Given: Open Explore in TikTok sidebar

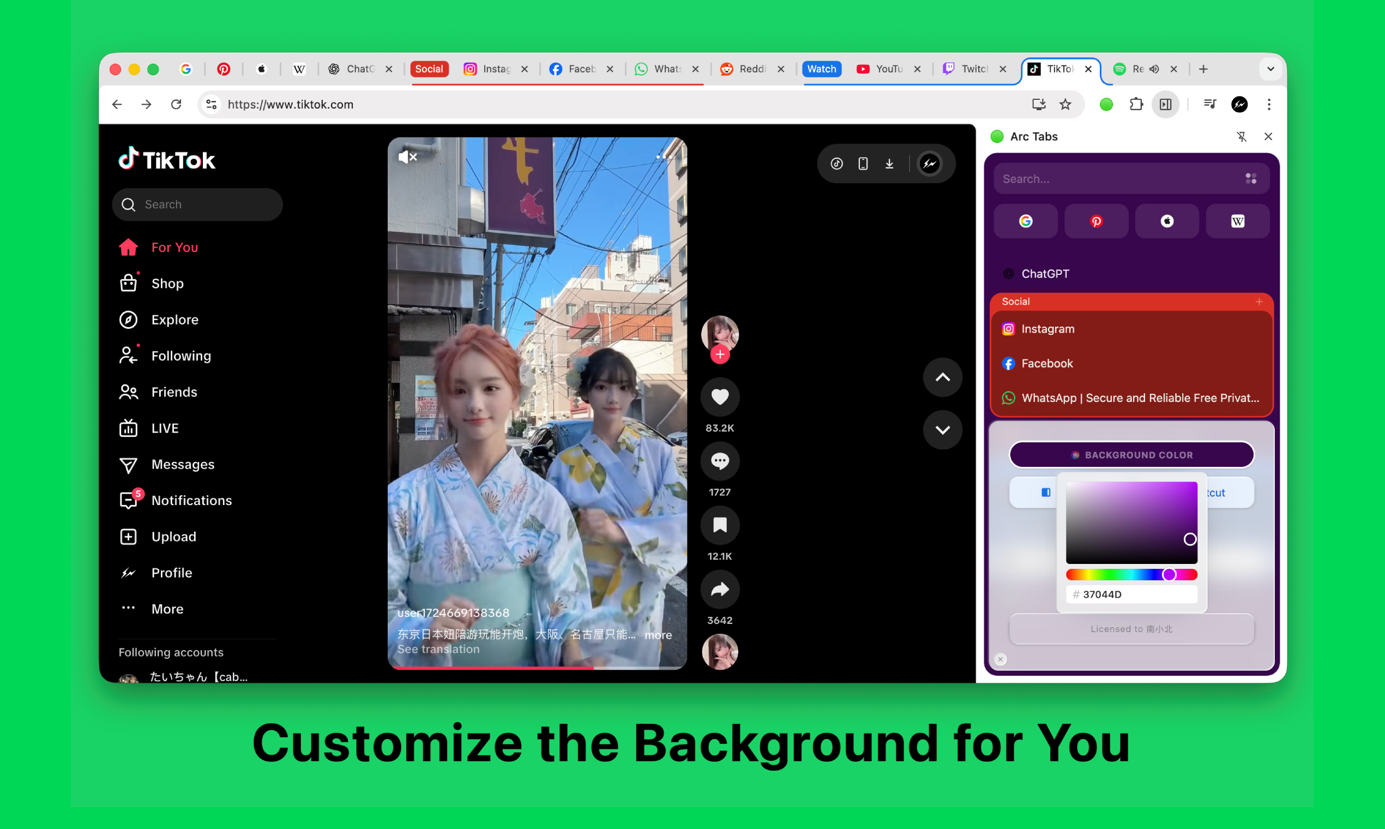Looking at the screenshot, I should coord(174,320).
